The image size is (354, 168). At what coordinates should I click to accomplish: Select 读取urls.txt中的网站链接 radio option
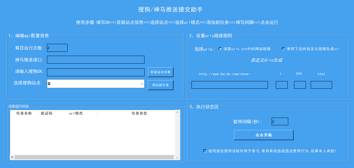(x=245, y=49)
